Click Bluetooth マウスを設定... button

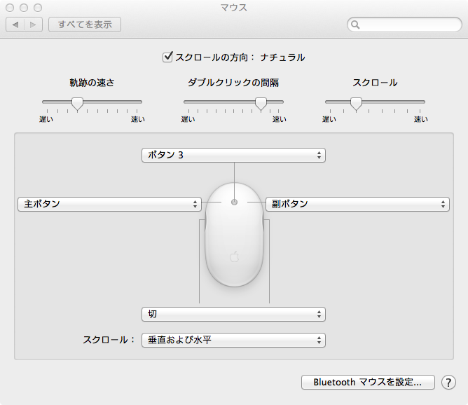point(368,383)
